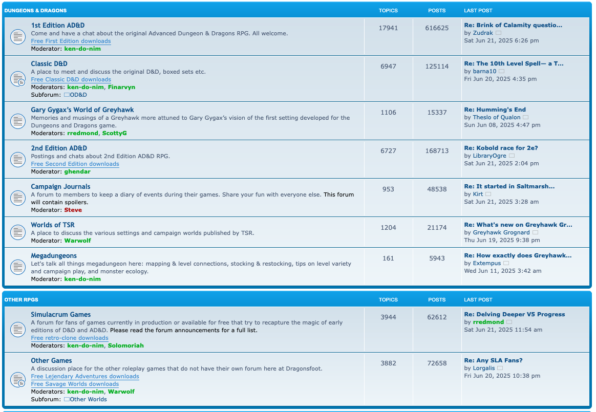The width and height of the screenshot is (596, 412).
Task: Open 'Re: How exactly does Greyhawk…' post
Action: 518,255
